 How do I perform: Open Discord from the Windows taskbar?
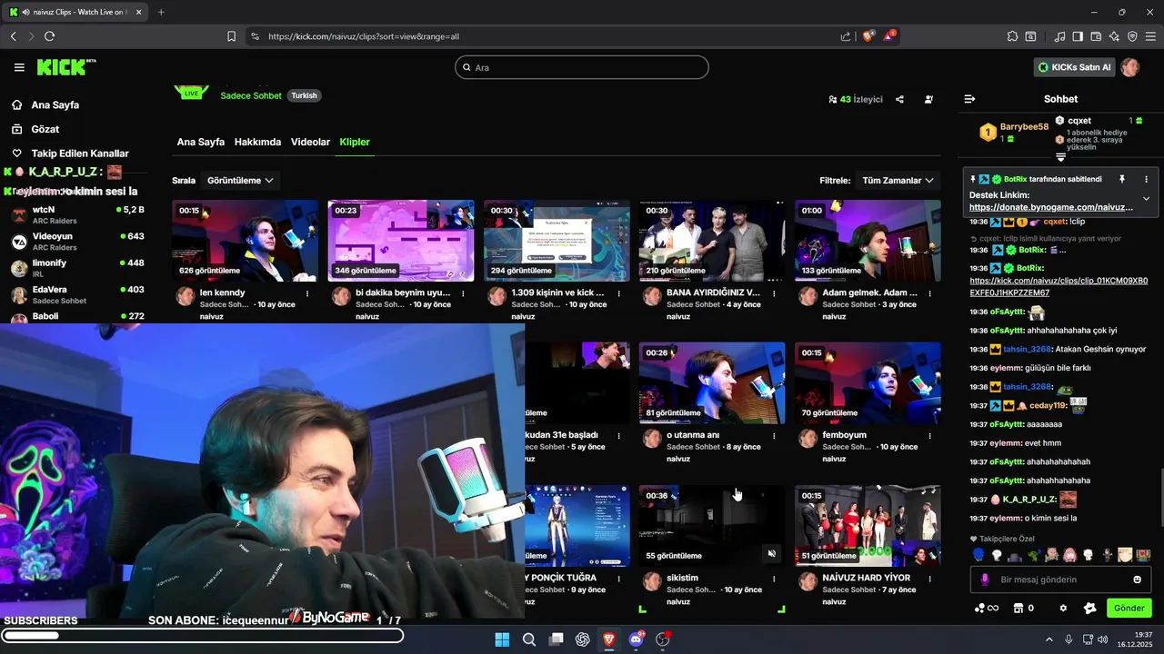coord(636,639)
